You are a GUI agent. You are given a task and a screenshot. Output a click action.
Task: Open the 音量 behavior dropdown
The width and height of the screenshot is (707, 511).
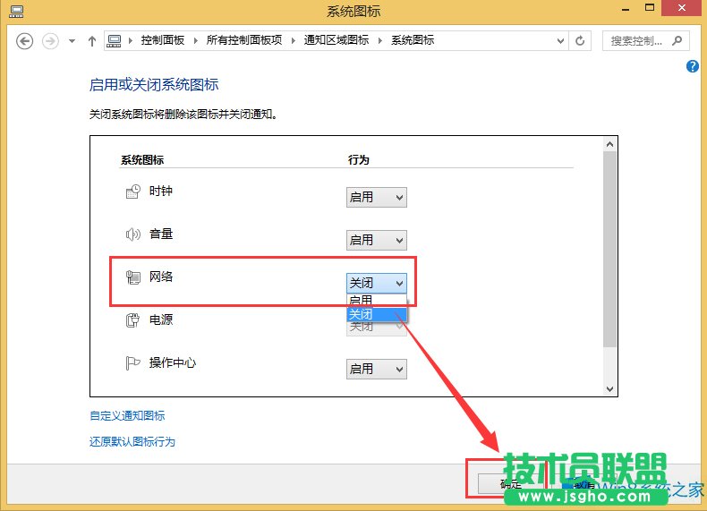click(377, 241)
